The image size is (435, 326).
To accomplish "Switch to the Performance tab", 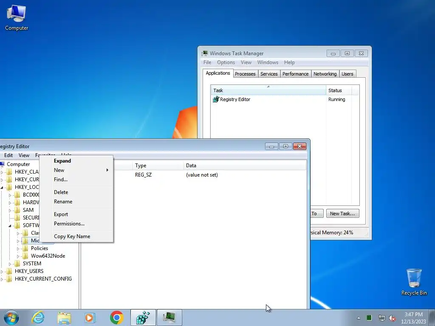I will pyautogui.click(x=296, y=74).
